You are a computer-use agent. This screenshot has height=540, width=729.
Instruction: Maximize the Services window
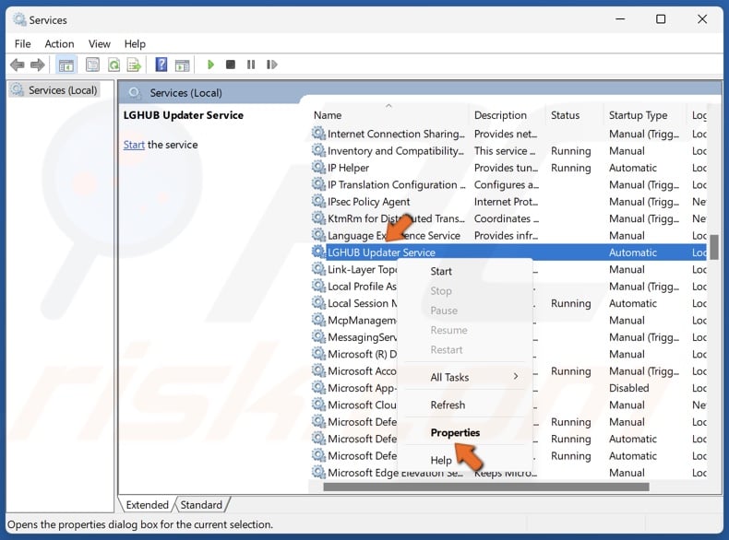[x=660, y=19]
